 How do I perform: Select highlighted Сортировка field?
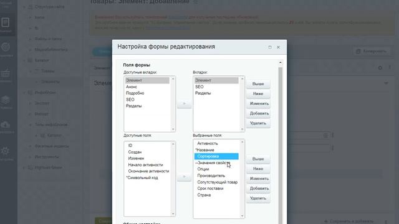216,156
